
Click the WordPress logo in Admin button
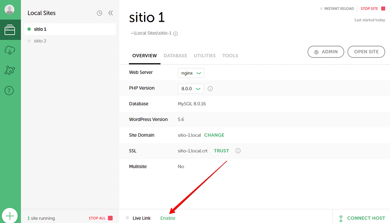pyautogui.click(x=316, y=52)
